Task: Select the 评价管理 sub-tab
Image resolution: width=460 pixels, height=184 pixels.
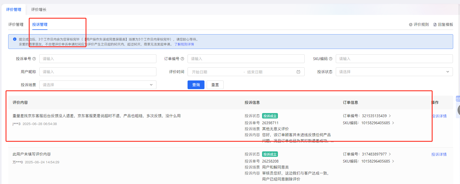Action: [x=16, y=24]
